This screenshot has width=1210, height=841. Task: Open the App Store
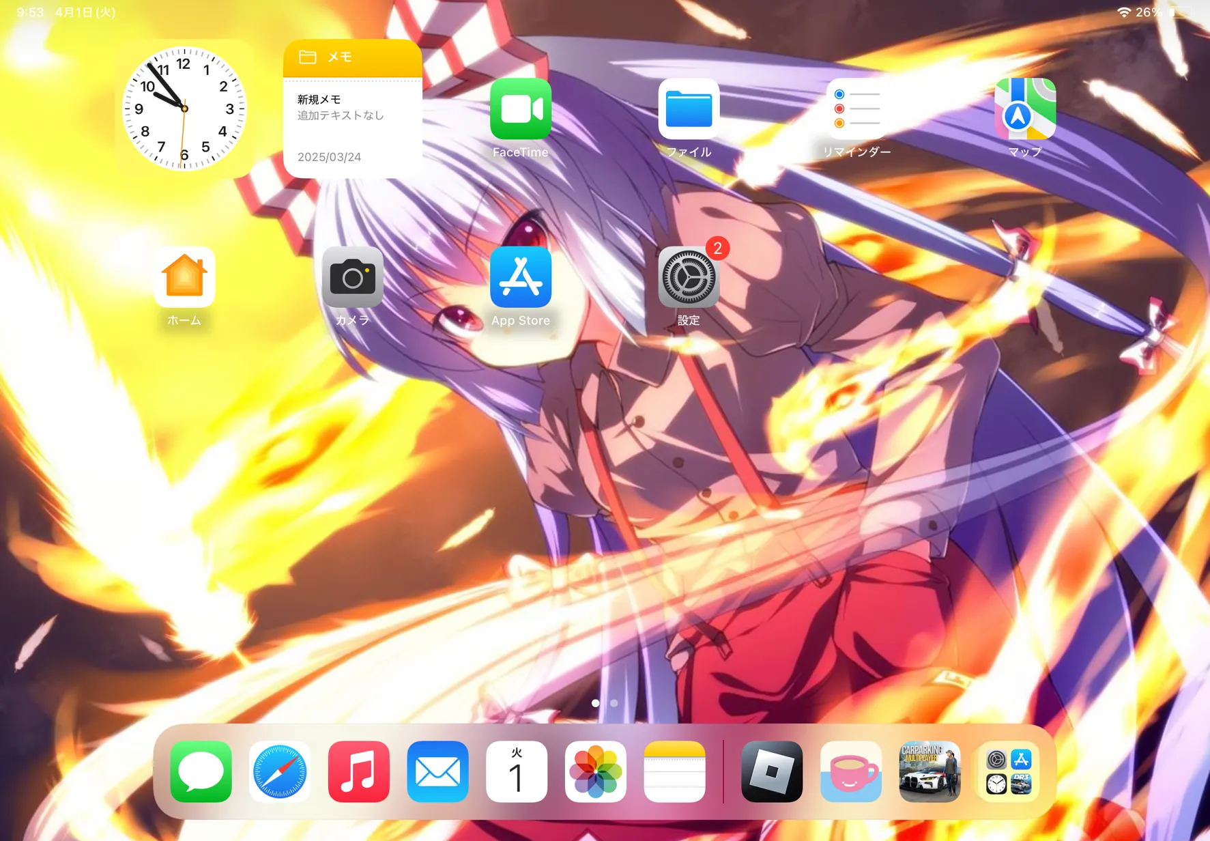coord(521,277)
